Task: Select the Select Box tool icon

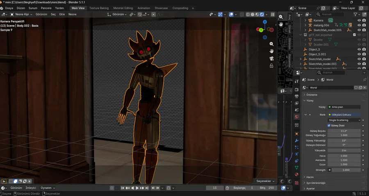Action: coord(4,181)
